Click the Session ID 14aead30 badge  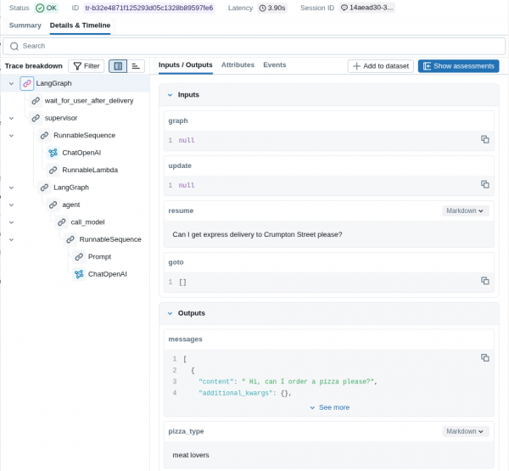(367, 8)
